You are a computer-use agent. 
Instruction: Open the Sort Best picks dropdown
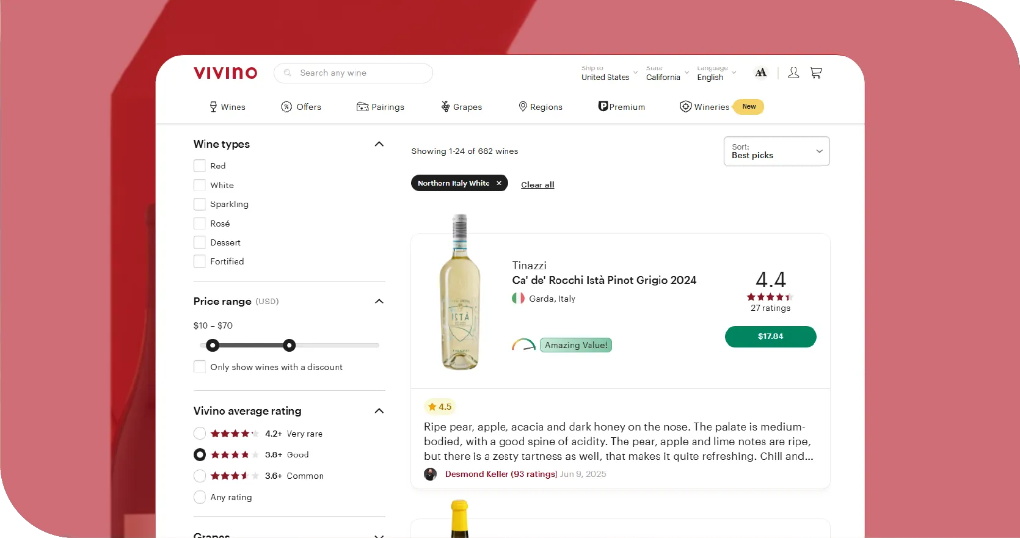point(776,151)
